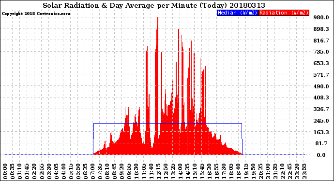Click the Median (W/m2) legend label
334x181 pixels.
pyautogui.click(x=238, y=13)
